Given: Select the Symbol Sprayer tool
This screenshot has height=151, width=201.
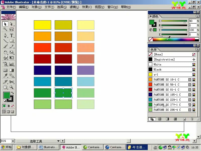Looking at the screenshot, I should tap(5, 64).
